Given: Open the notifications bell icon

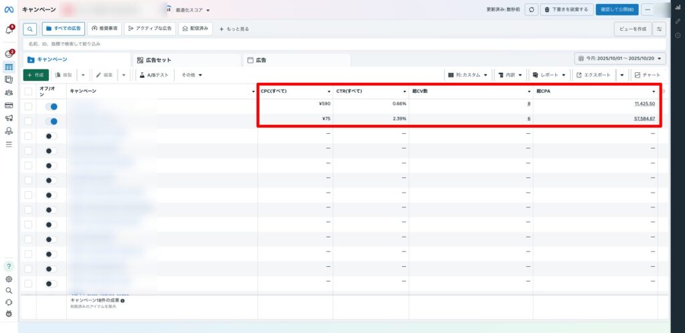Looking at the screenshot, I should click(9, 29).
